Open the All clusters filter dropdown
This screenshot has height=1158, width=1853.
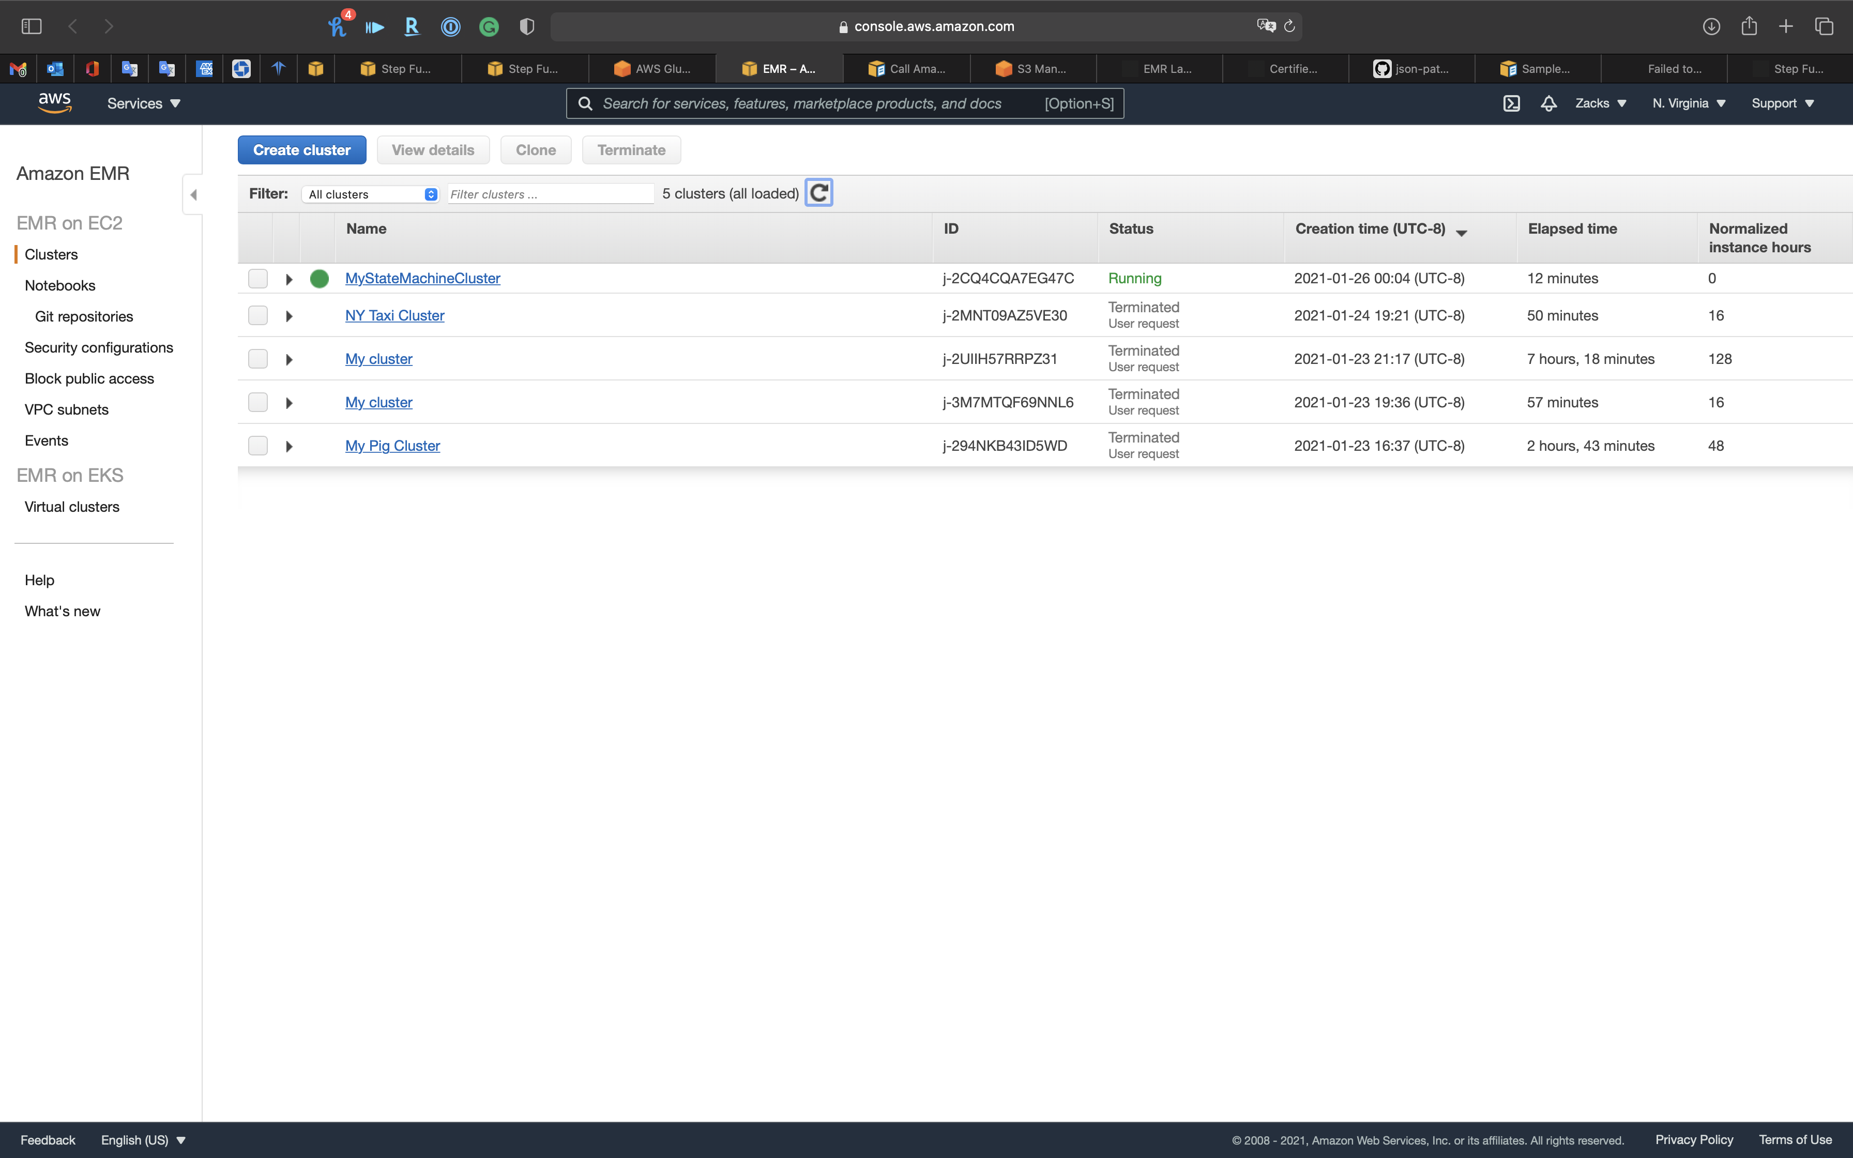(370, 194)
